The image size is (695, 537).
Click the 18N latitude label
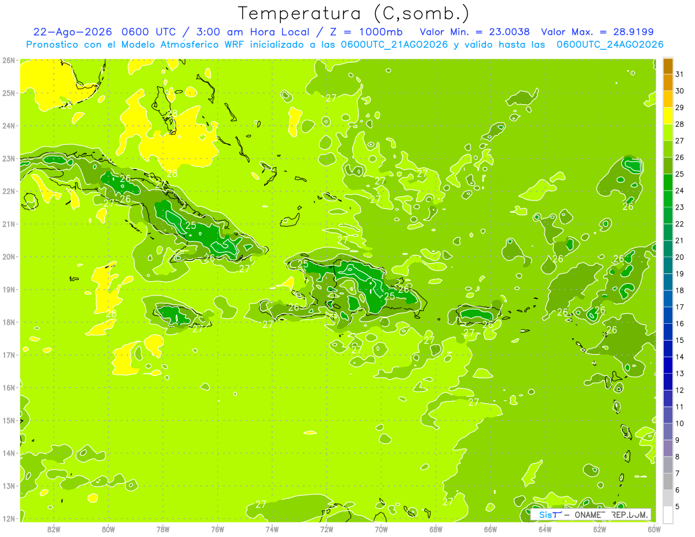[x=8, y=322]
